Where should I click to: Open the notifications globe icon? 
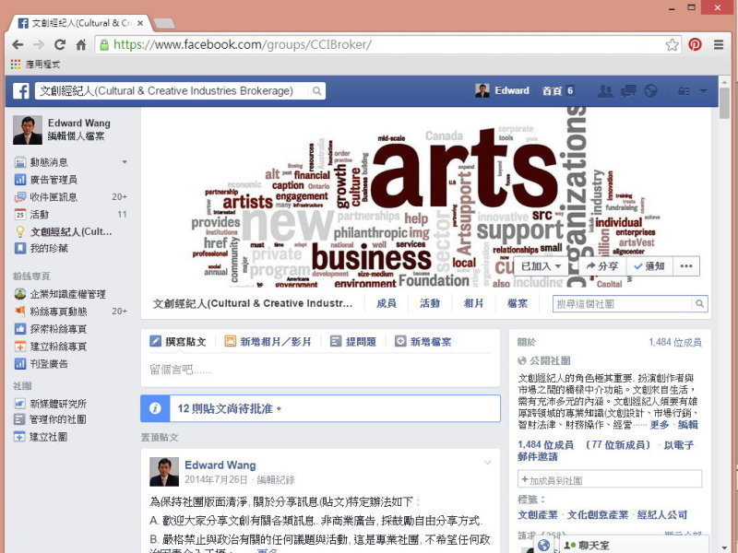(650, 90)
